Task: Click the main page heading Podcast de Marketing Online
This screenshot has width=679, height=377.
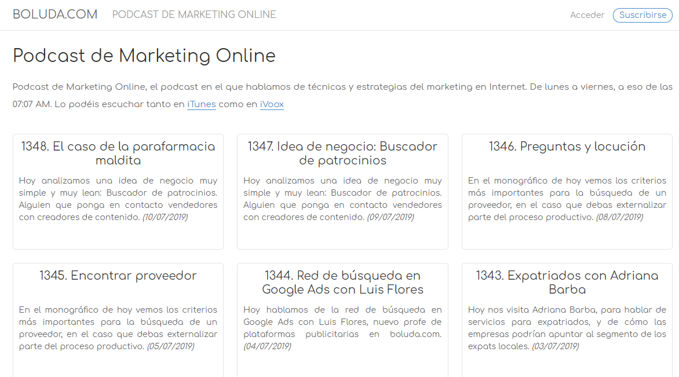Action: [144, 56]
